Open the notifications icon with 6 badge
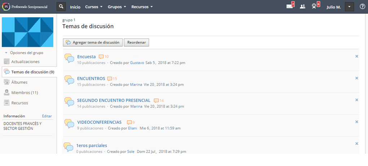368x166 pixels. (314, 6)
